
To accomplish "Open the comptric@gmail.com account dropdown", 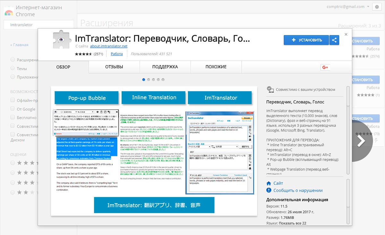I will click(348, 7).
